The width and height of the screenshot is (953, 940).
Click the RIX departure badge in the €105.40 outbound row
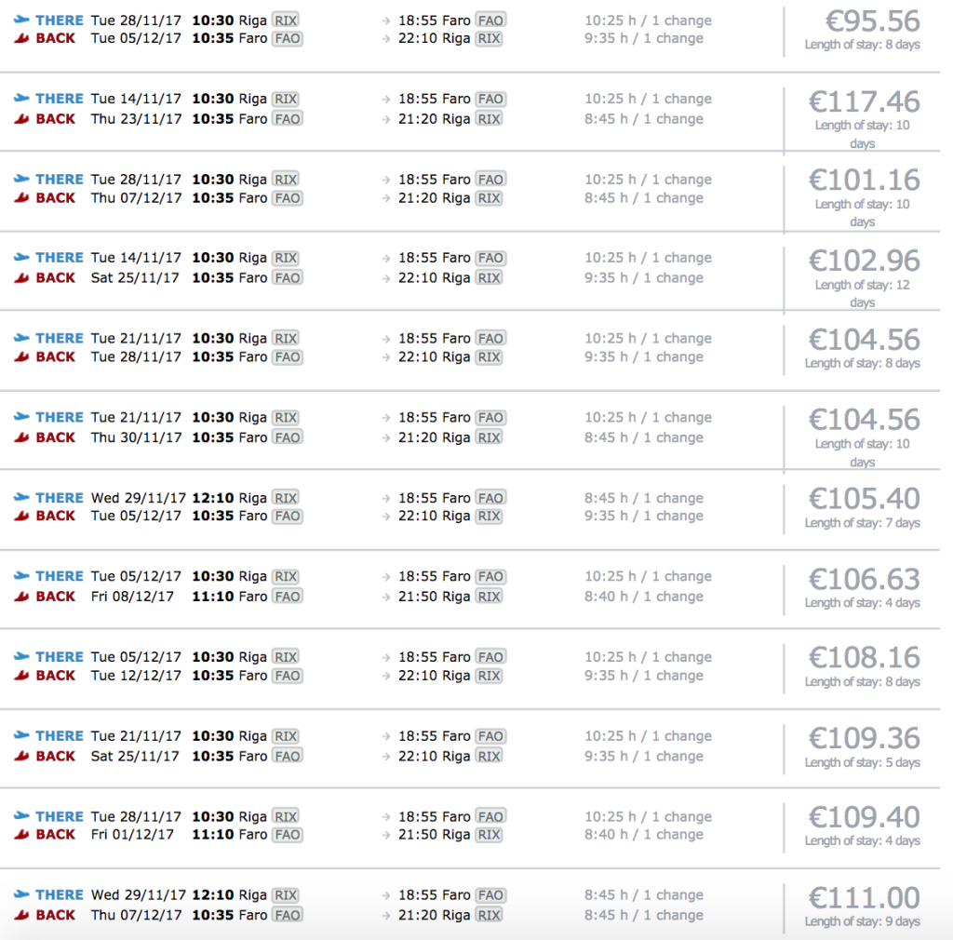tap(285, 498)
